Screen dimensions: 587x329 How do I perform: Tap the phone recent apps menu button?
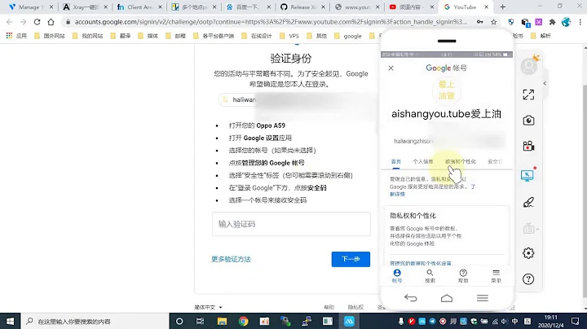click(x=483, y=298)
